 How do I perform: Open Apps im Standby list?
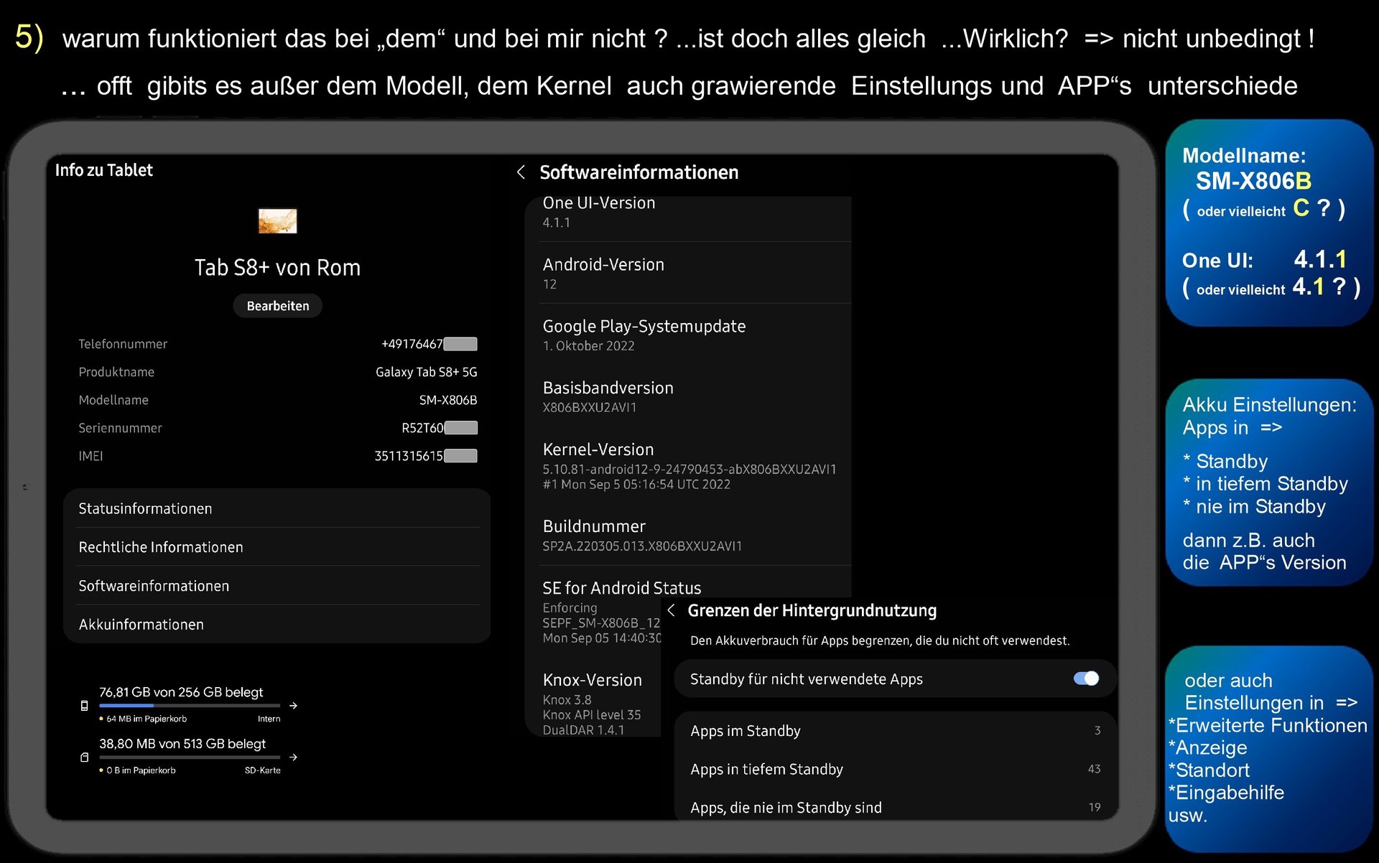(895, 731)
